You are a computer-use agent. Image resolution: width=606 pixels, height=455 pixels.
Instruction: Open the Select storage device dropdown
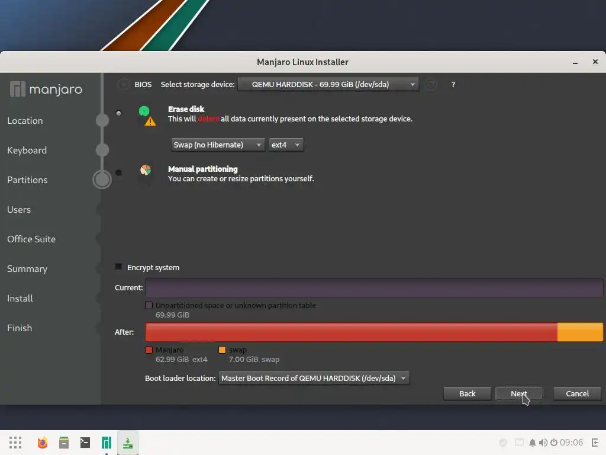328,84
